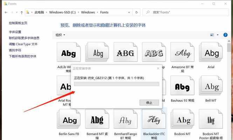The height and width of the screenshot is (140, 233).
Task: Open 联机获取更多字体信息 link
Action: click(x=24, y=38)
